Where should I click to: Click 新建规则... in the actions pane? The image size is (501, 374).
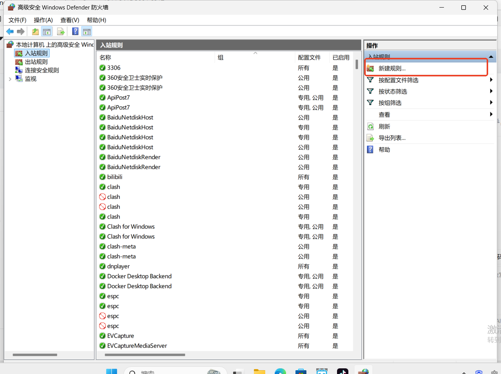pyautogui.click(x=392, y=68)
